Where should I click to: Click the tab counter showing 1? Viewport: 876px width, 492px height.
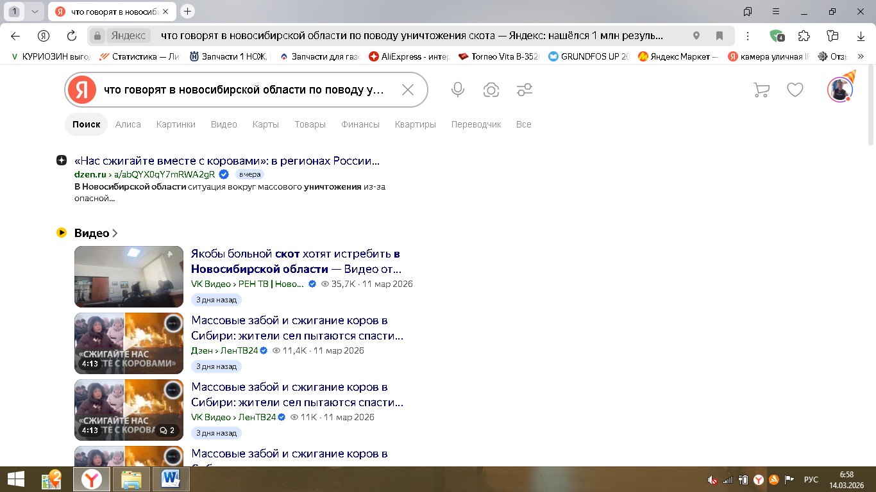tap(14, 11)
